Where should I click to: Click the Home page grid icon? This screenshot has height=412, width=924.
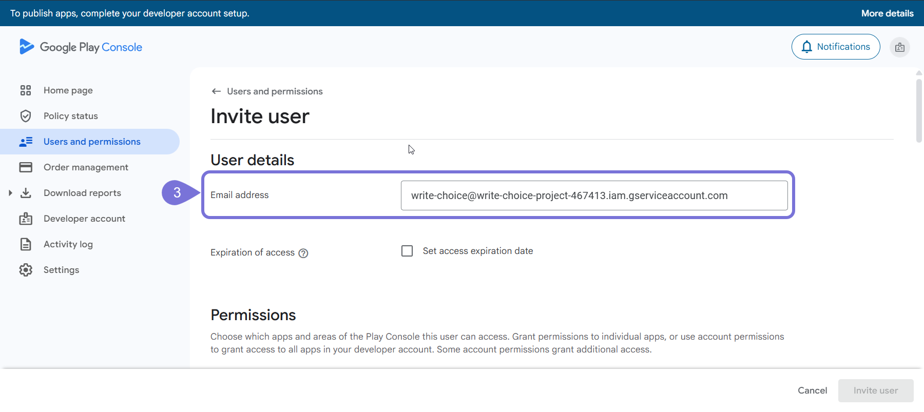click(26, 90)
